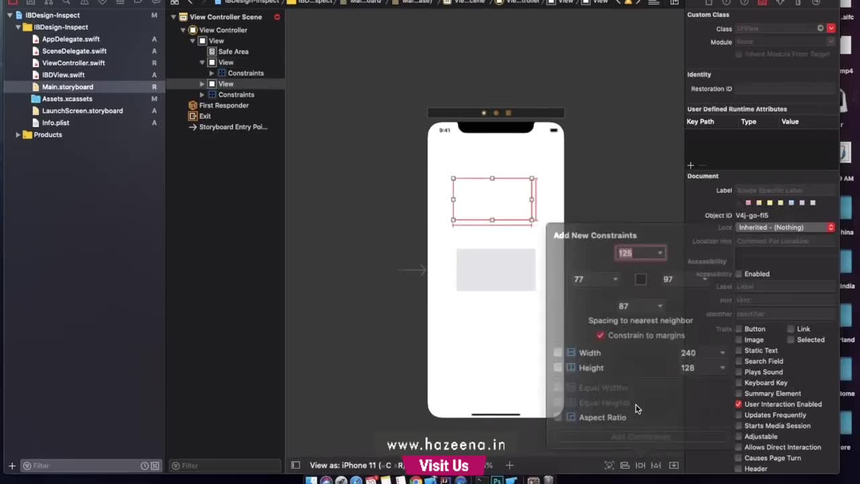
Task: Open the left spacing 77 dropdown arrow
Action: coord(615,280)
